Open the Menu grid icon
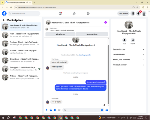The height and width of the screenshot is (120, 150). 133,13
